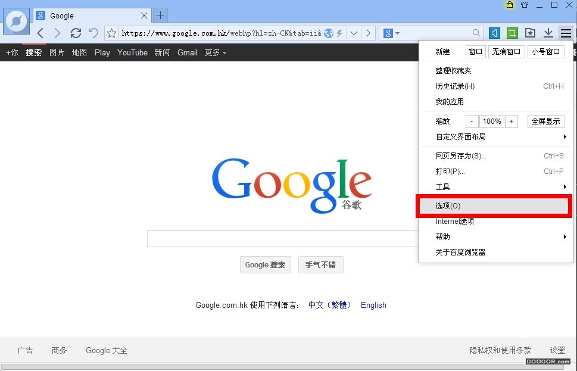Open 地图 in Google navigation bar

point(79,52)
